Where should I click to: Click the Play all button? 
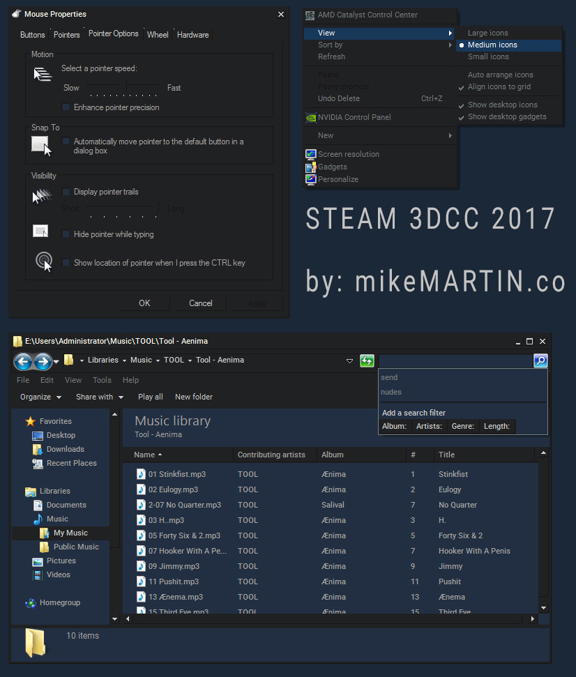pos(150,397)
